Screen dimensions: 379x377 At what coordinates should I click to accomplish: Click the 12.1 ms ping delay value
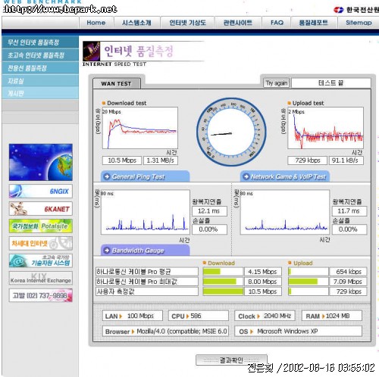coord(209,211)
